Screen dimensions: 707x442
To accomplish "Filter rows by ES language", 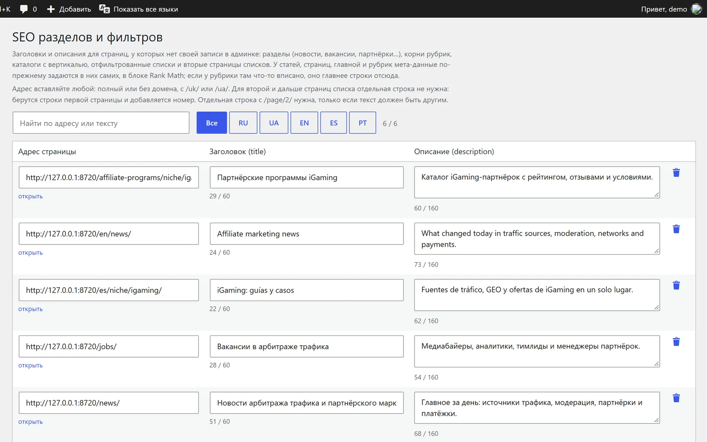I will click(334, 123).
